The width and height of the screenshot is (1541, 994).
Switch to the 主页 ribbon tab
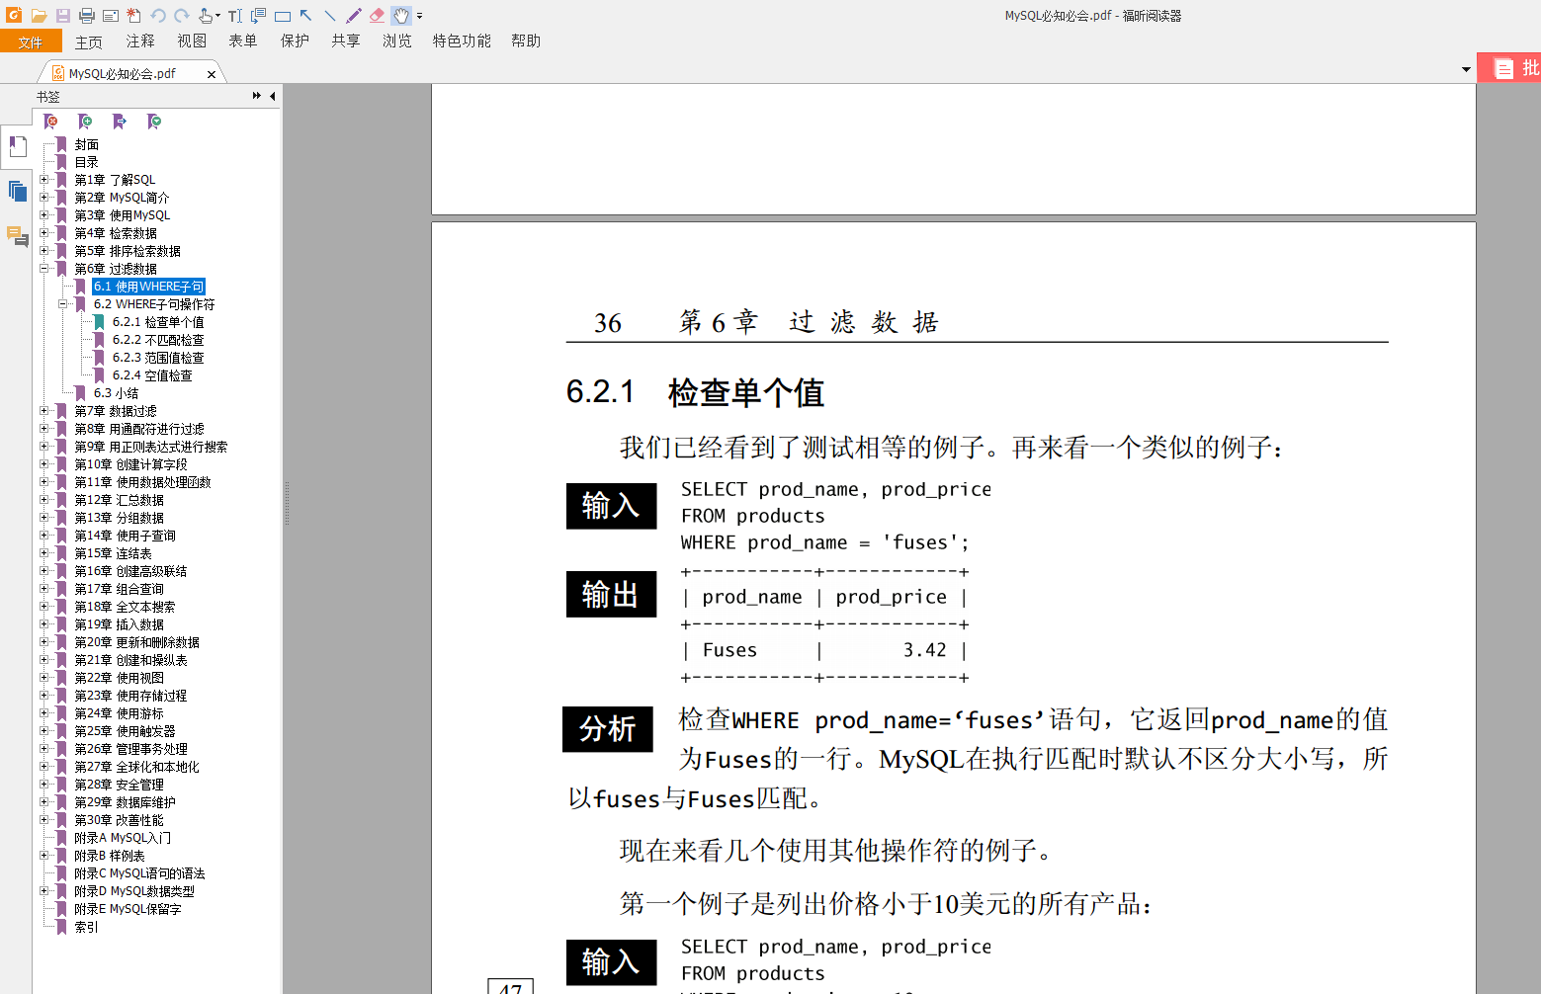point(89,41)
